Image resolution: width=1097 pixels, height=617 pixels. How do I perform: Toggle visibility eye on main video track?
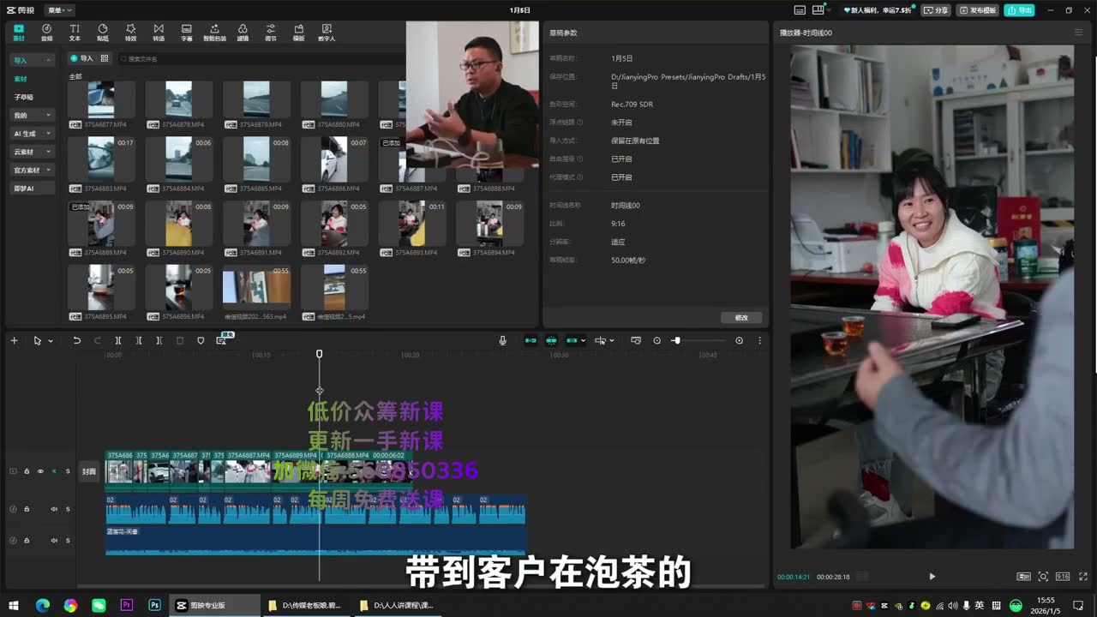[x=39, y=471]
